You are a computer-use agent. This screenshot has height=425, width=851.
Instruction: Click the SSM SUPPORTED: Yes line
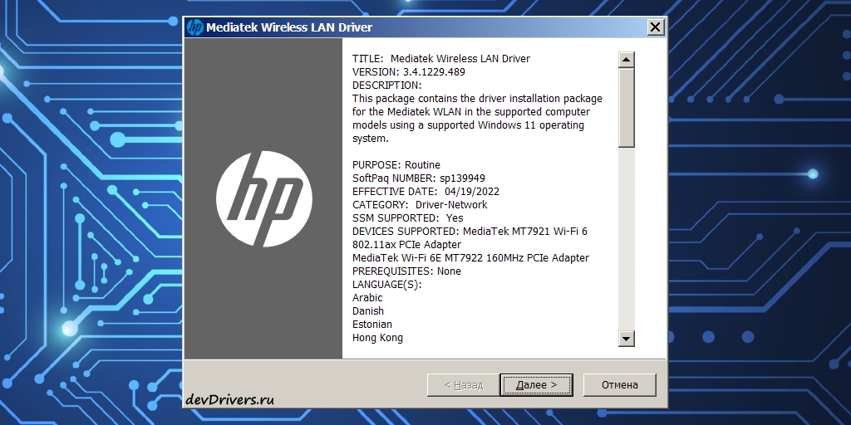(407, 218)
